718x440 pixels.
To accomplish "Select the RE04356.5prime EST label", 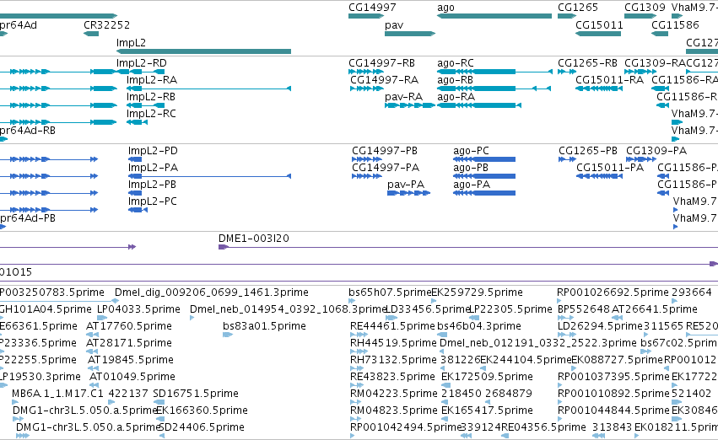I will pyautogui.click(x=543, y=428).
